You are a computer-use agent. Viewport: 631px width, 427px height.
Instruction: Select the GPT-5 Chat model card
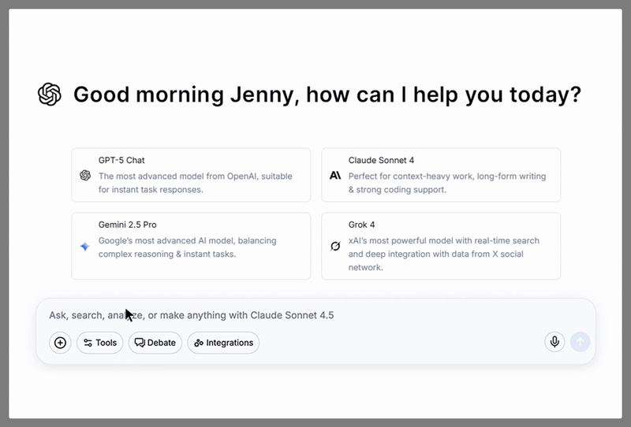(191, 175)
